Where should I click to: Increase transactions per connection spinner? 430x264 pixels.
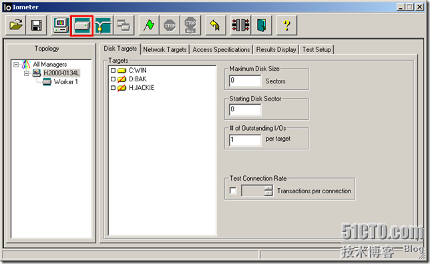[x=268, y=188]
